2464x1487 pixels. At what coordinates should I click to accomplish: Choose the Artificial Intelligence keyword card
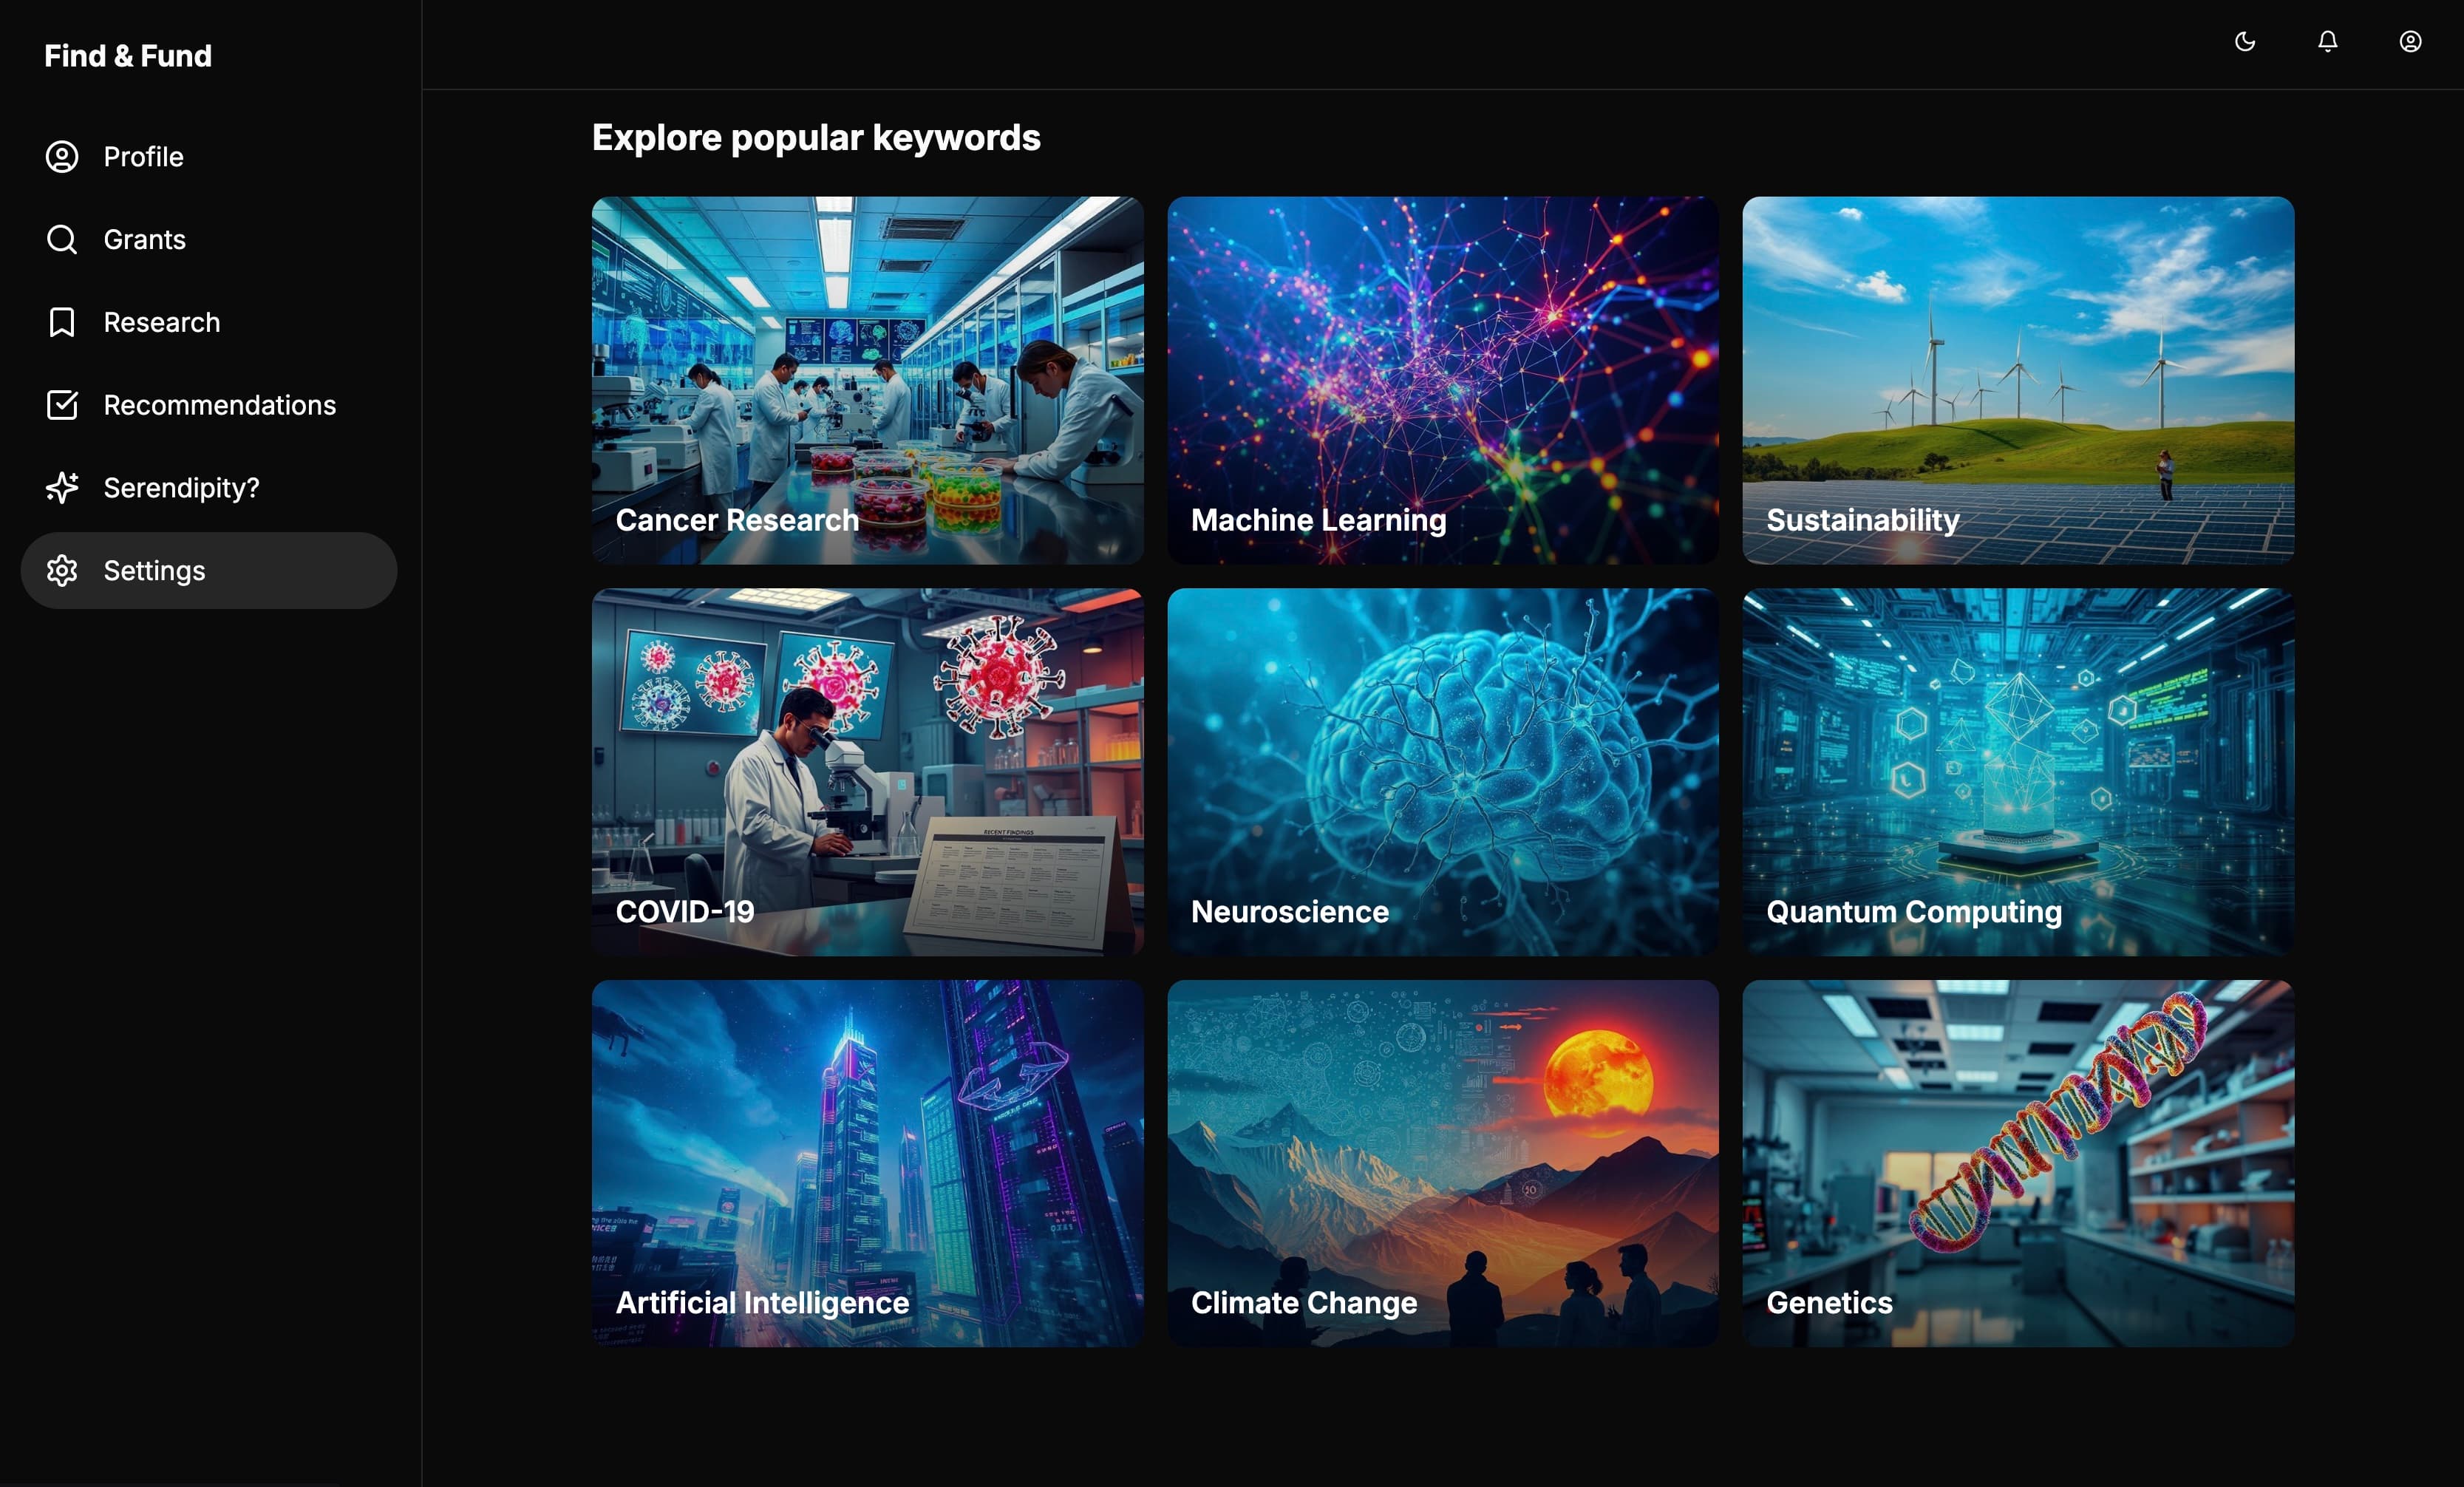coord(868,1163)
